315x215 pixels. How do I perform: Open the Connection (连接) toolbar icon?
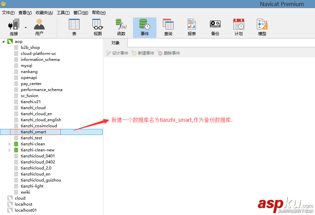coord(14,27)
